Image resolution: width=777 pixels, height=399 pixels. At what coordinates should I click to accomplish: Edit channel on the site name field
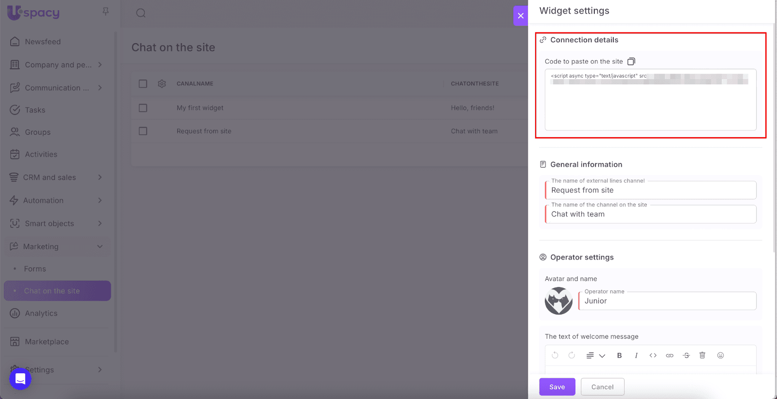651,214
